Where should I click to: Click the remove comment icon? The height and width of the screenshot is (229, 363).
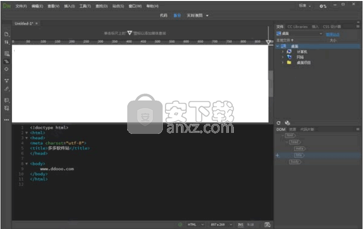[7, 108]
